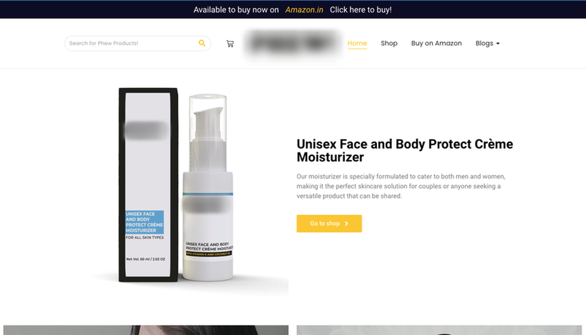The width and height of the screenshot is (586, 335).
Task: Select the Home nav item
Action: point(357,44)
